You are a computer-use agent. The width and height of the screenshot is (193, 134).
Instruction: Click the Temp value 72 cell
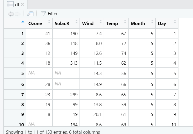point(116,43)
